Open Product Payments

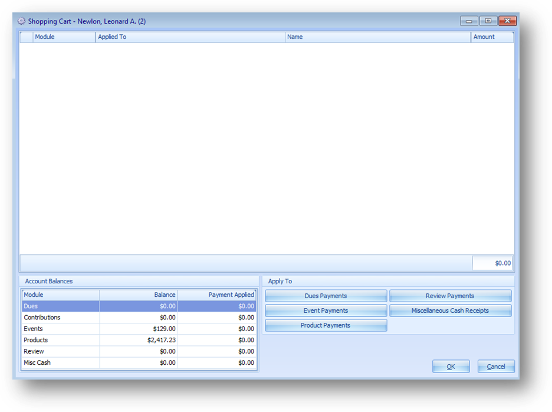pyautogui.click(x=326, y=325)
